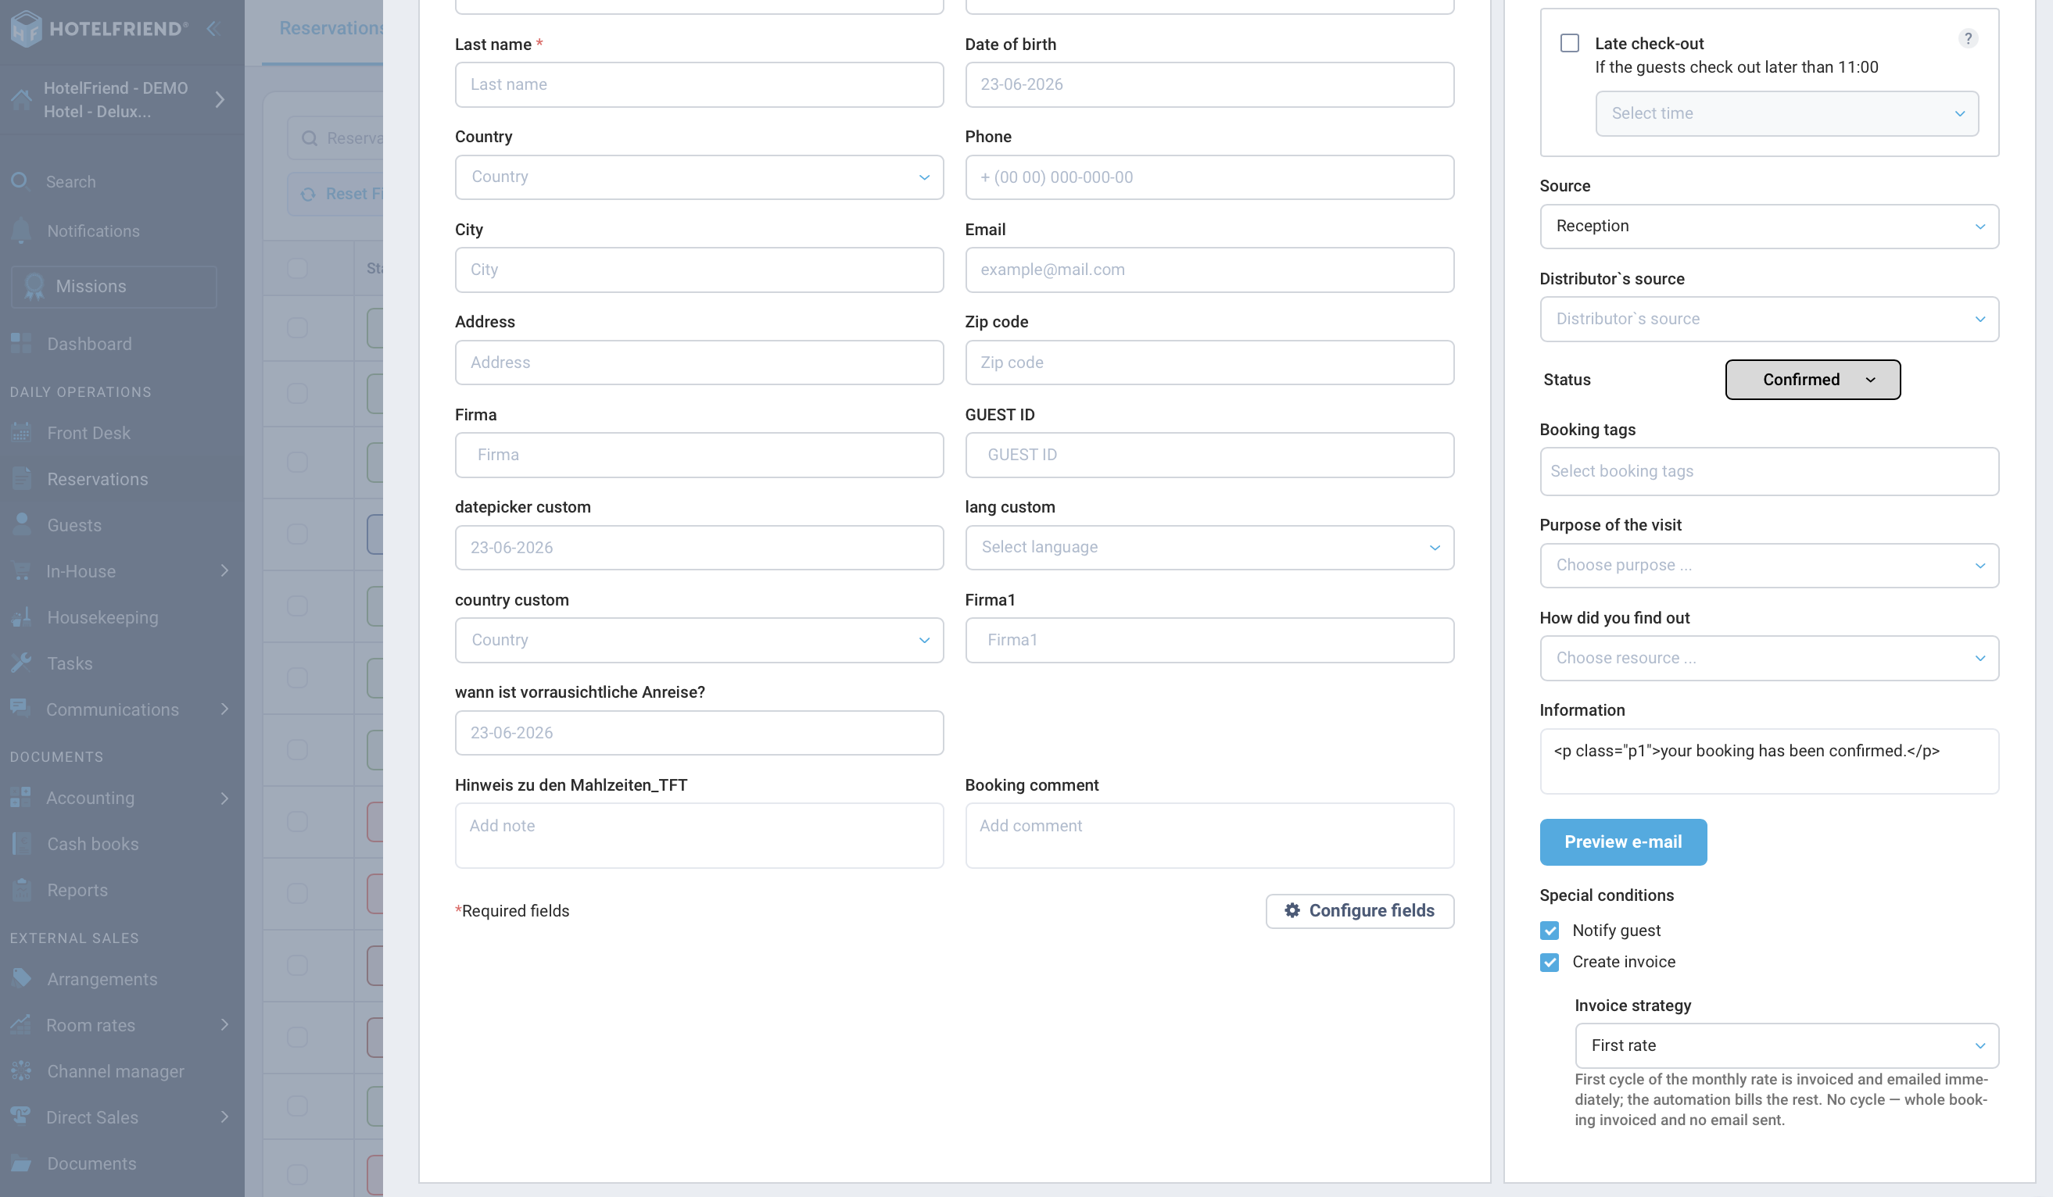The height and width of the screenshot is (1197, 2053).
Task: Open Search from the sidebar
Action: (70, 181)
